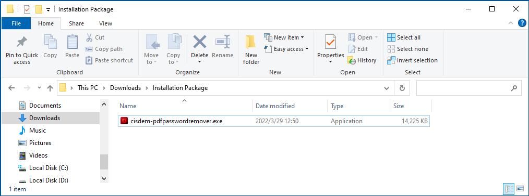Click Invert selection in Select group

412,60
